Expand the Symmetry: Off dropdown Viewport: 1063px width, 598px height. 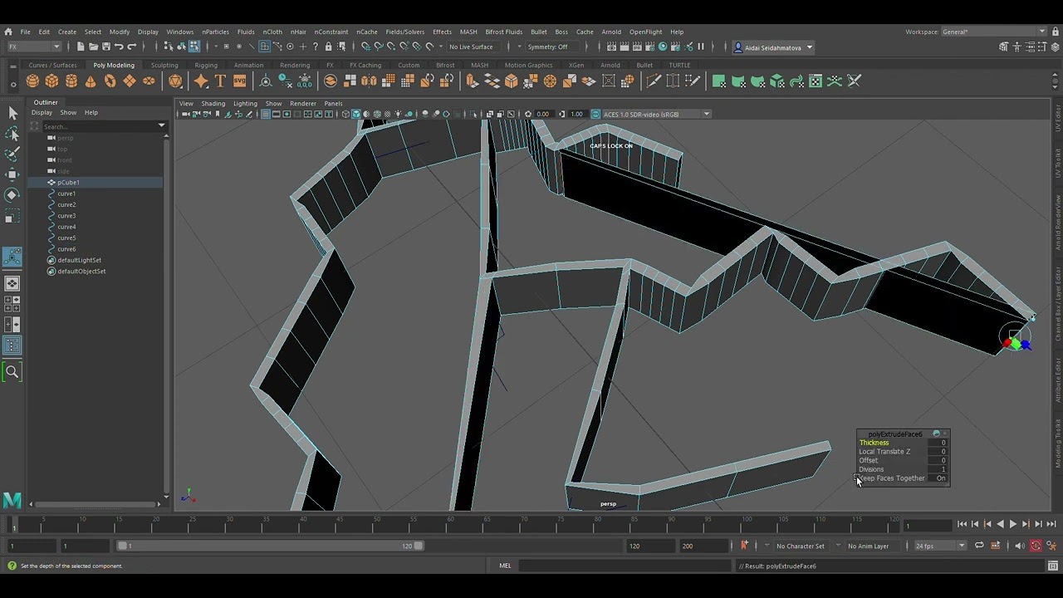pos(551,47)
